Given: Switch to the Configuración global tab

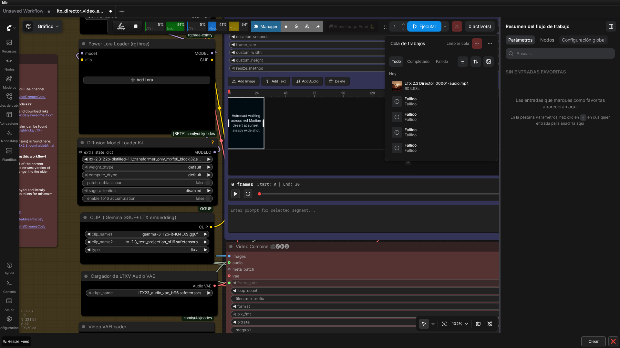Looking at the screenshot, I should [584, 40].
